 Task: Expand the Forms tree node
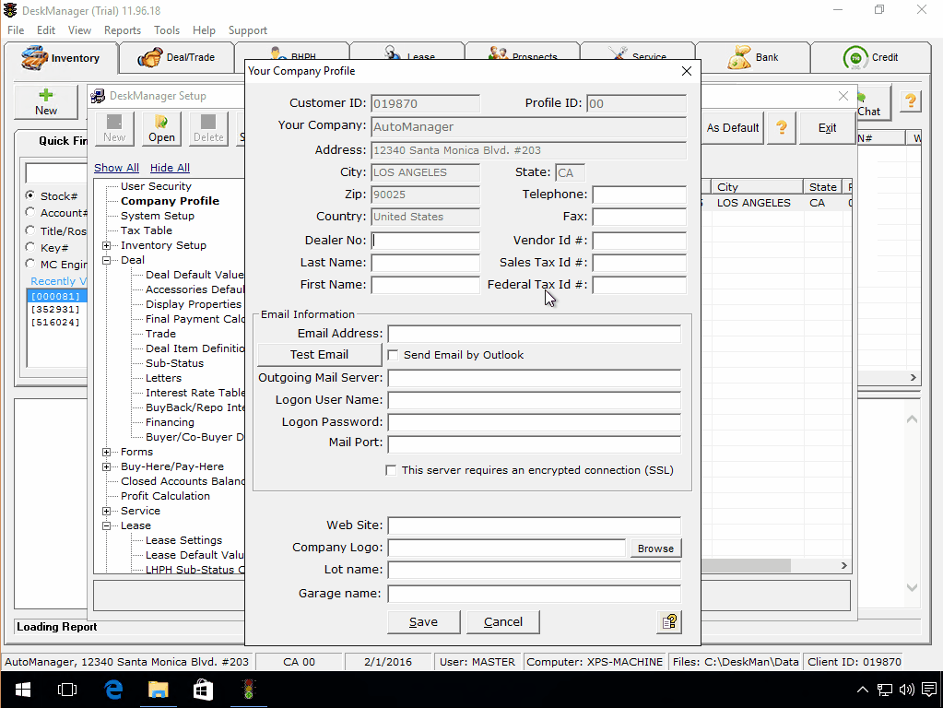coord(107,452)
